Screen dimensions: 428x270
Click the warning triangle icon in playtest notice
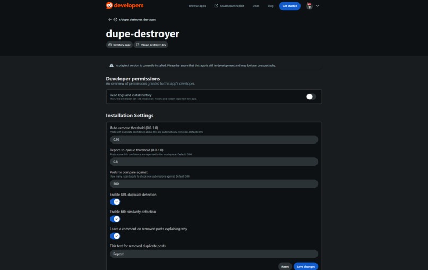pos(112,65)
